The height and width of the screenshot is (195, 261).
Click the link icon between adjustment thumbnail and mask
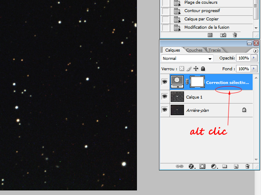tap(187, 81)
